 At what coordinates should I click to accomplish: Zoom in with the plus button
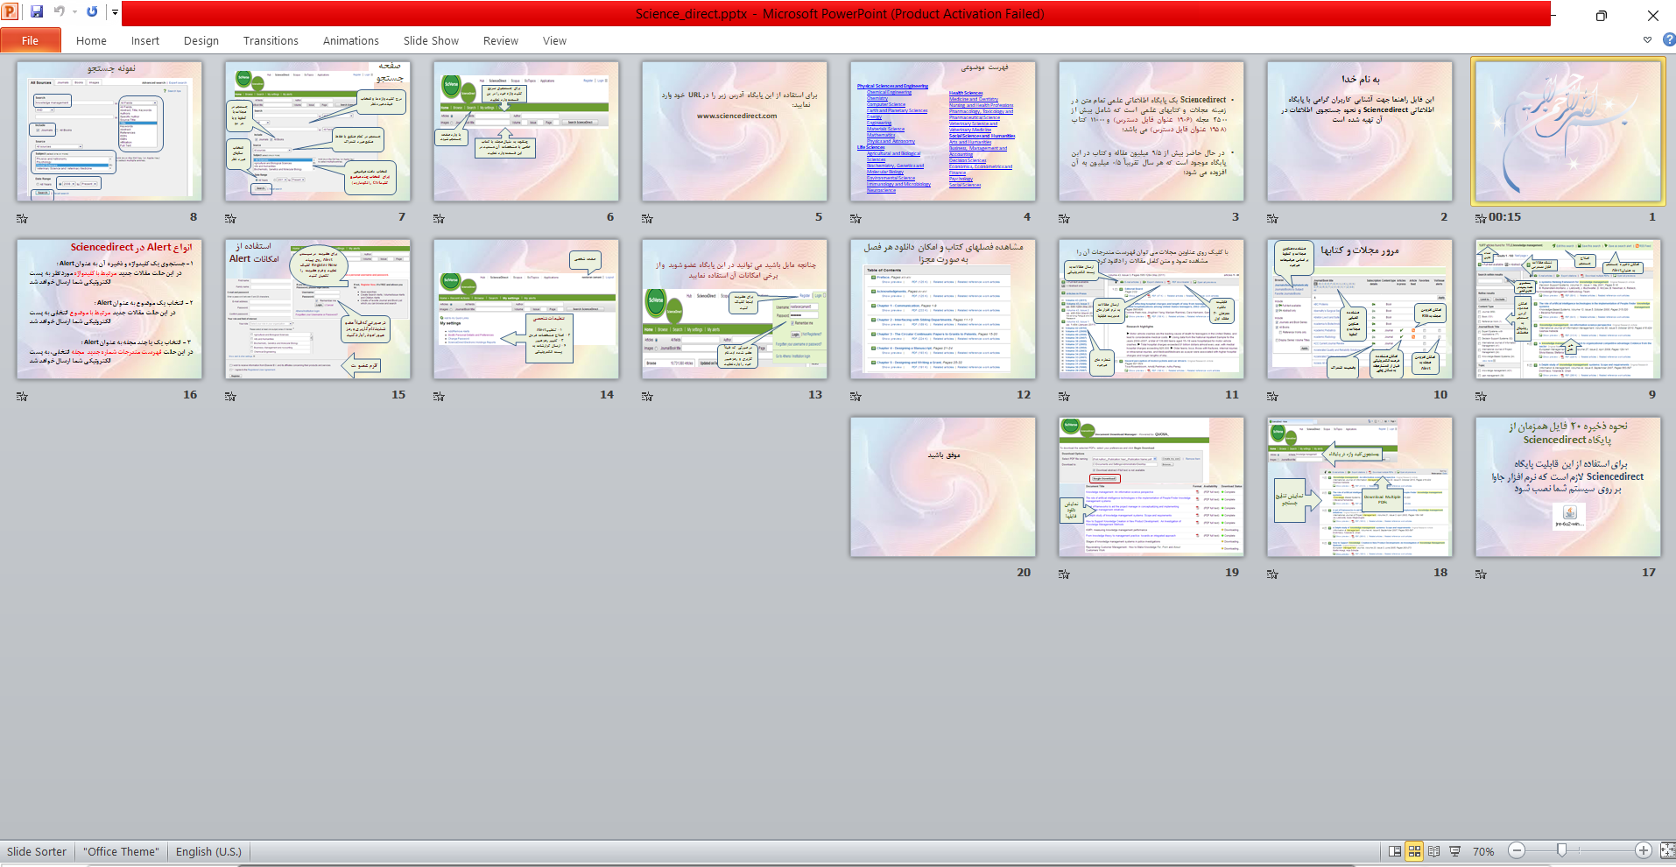click(x=1644, y=850)
